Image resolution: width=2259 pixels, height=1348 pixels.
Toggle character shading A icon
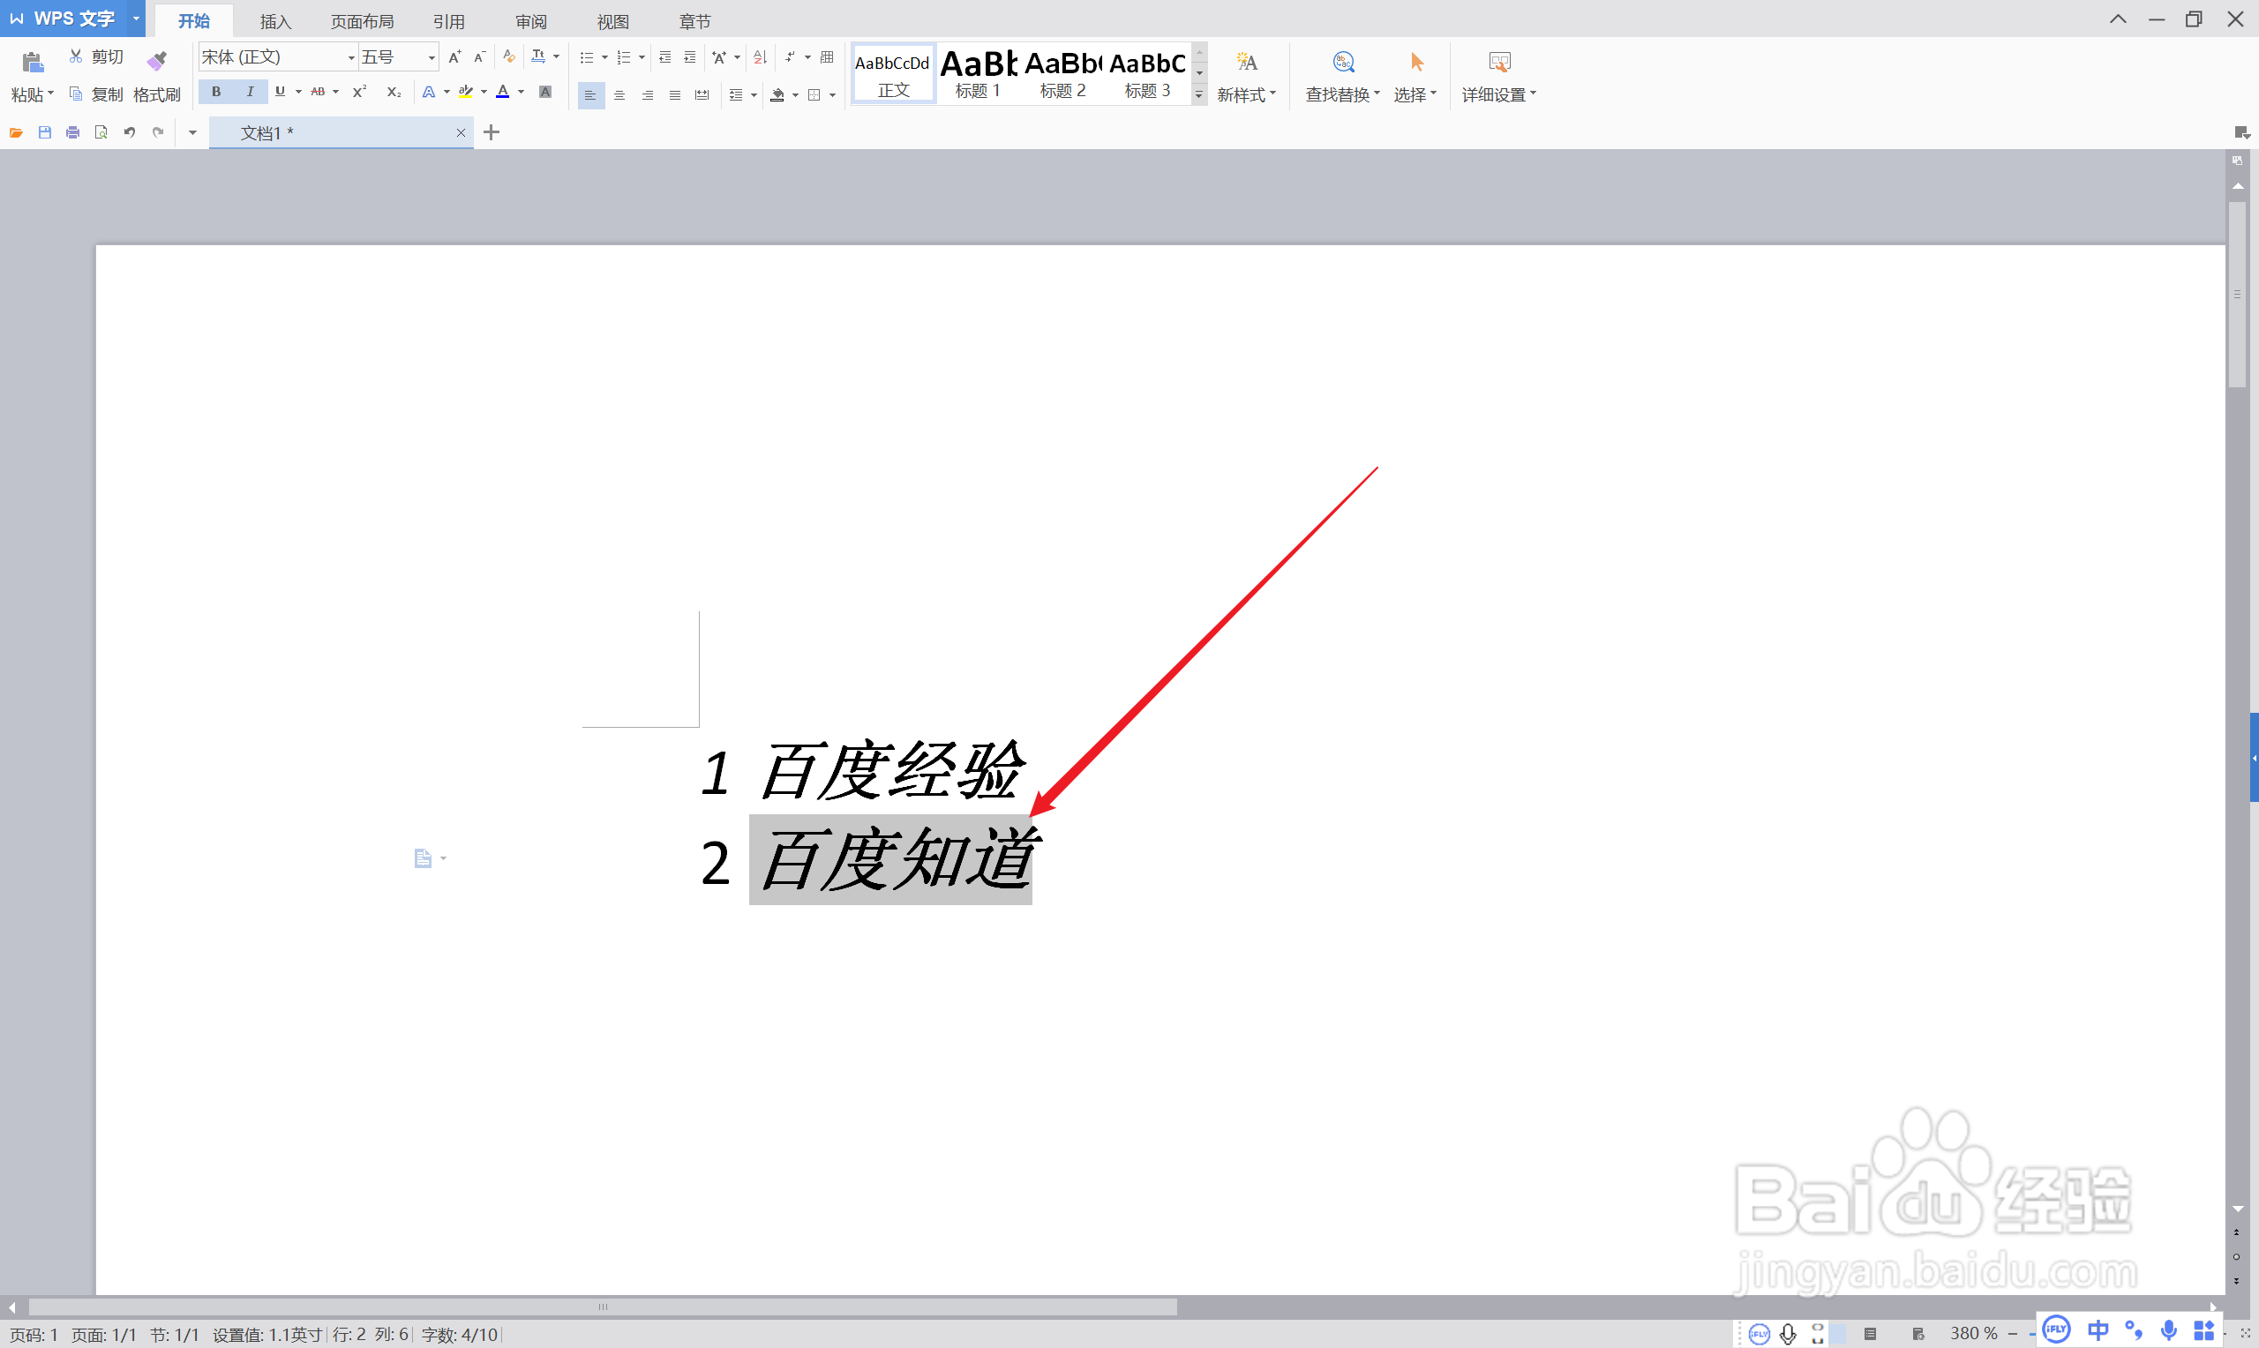[x=545, y=92]
